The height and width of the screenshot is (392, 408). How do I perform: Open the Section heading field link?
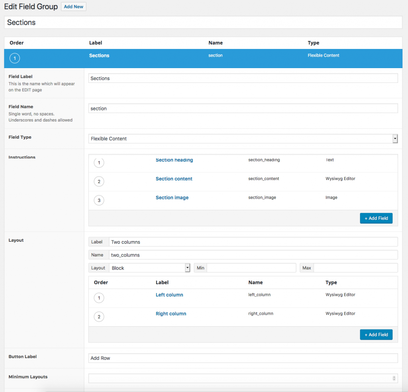coord(175,160)
